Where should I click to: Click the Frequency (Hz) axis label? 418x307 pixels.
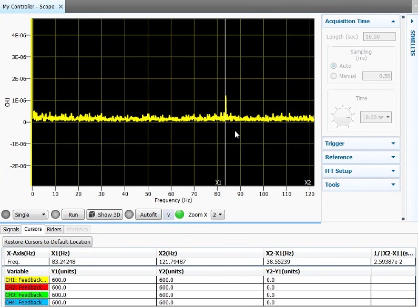(x=174, y=200)
